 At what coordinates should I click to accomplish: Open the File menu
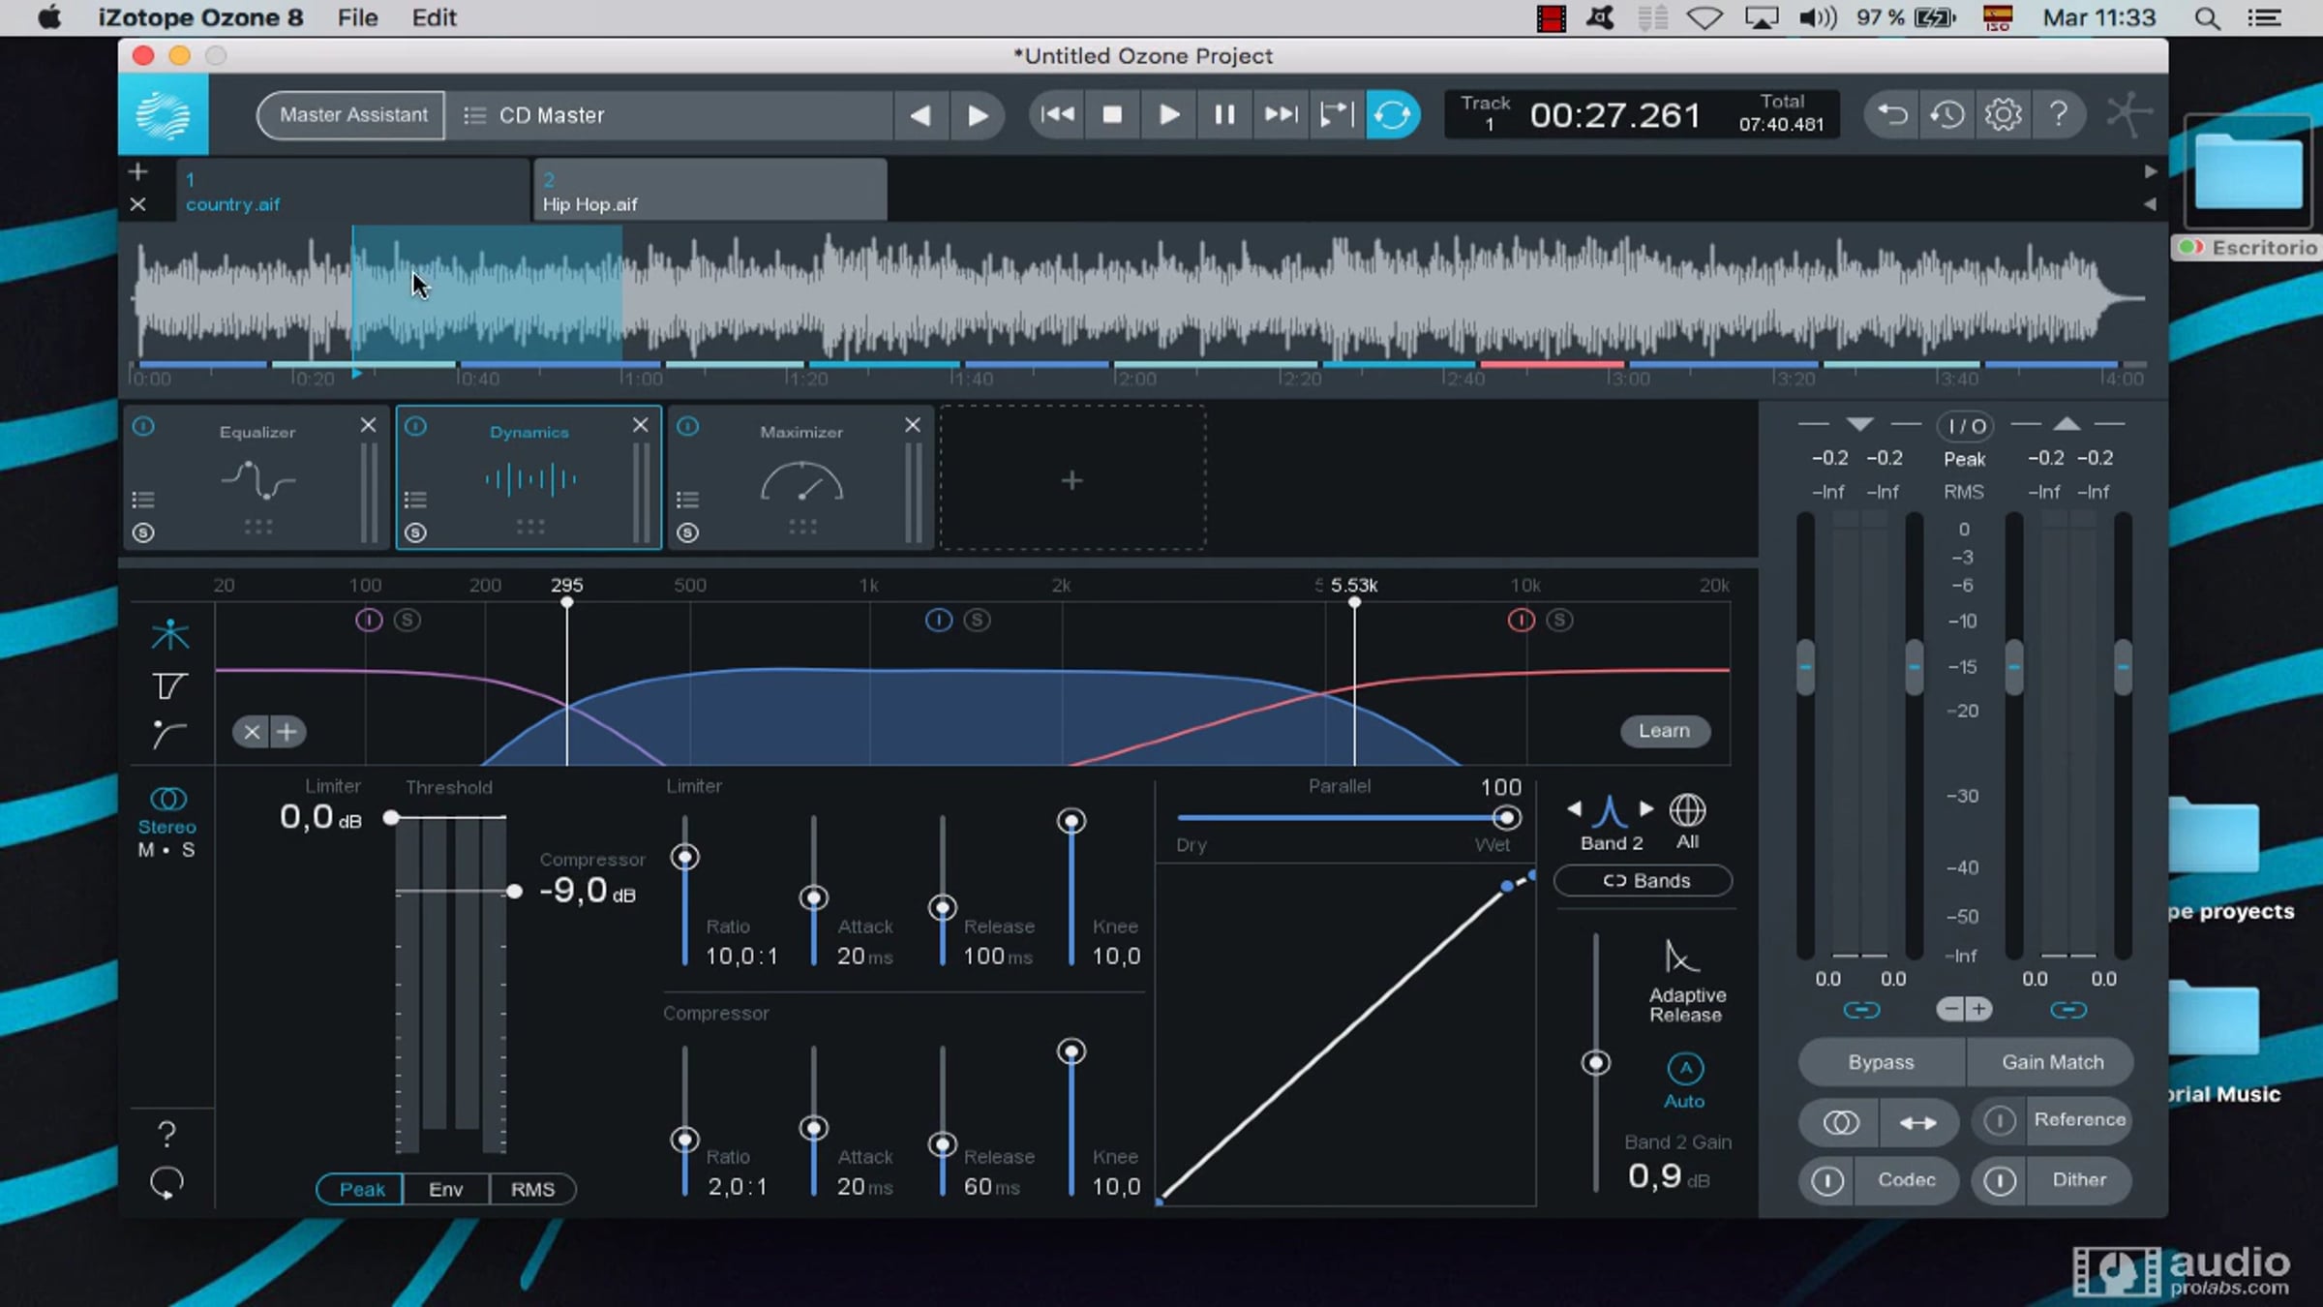[x=357, y=17]
